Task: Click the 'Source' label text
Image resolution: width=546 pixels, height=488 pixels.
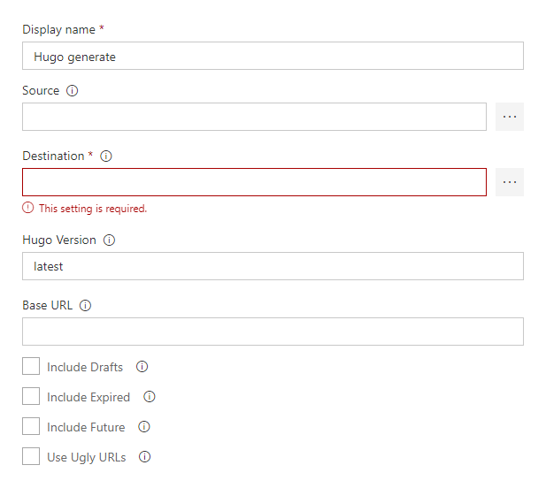Action: point(41,91)
